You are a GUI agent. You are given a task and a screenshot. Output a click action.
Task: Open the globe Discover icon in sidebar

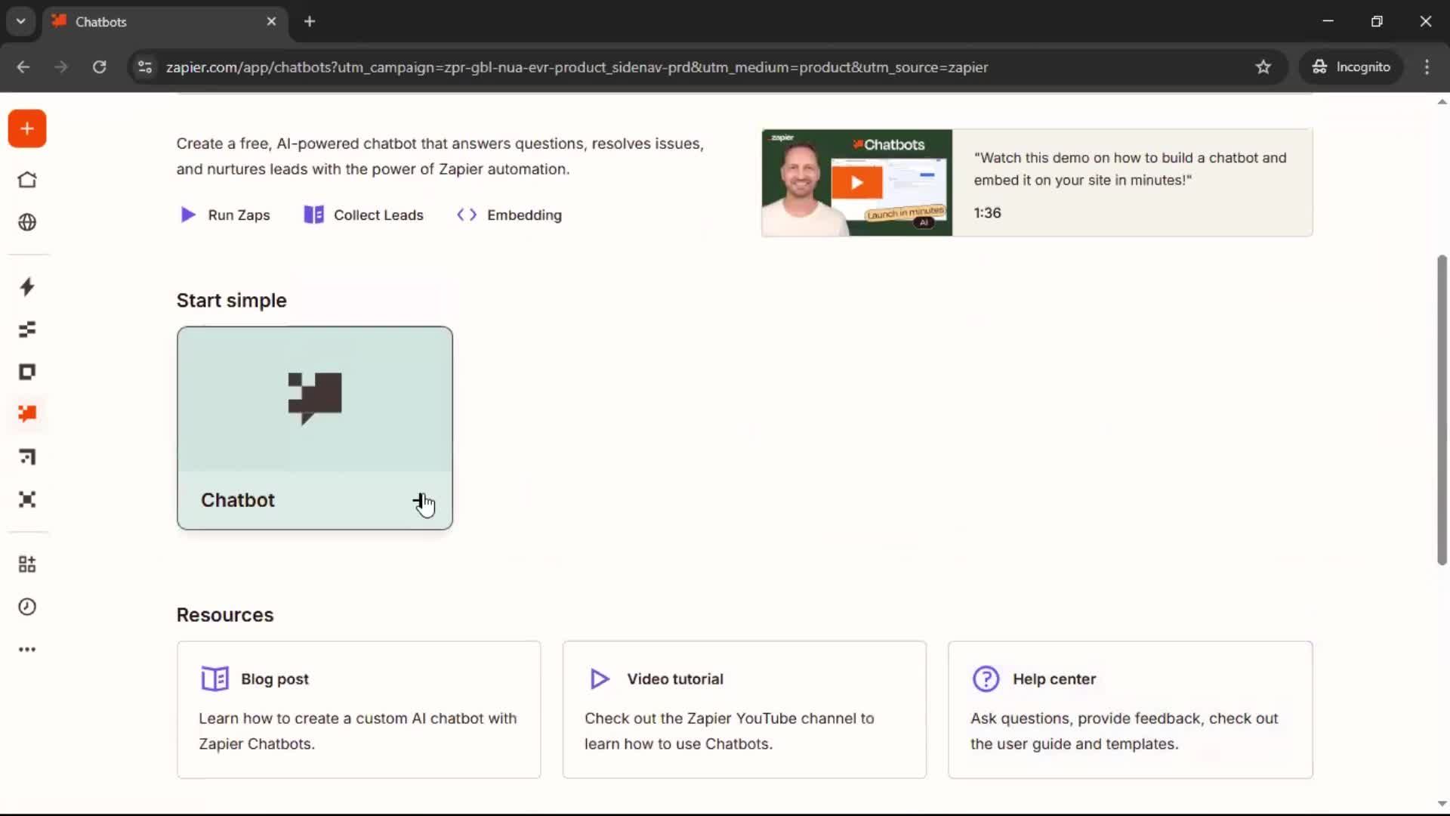click(x=27, y=222)
